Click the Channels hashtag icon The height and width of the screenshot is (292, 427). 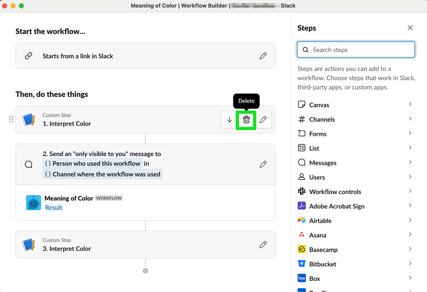tap(303, 119)
